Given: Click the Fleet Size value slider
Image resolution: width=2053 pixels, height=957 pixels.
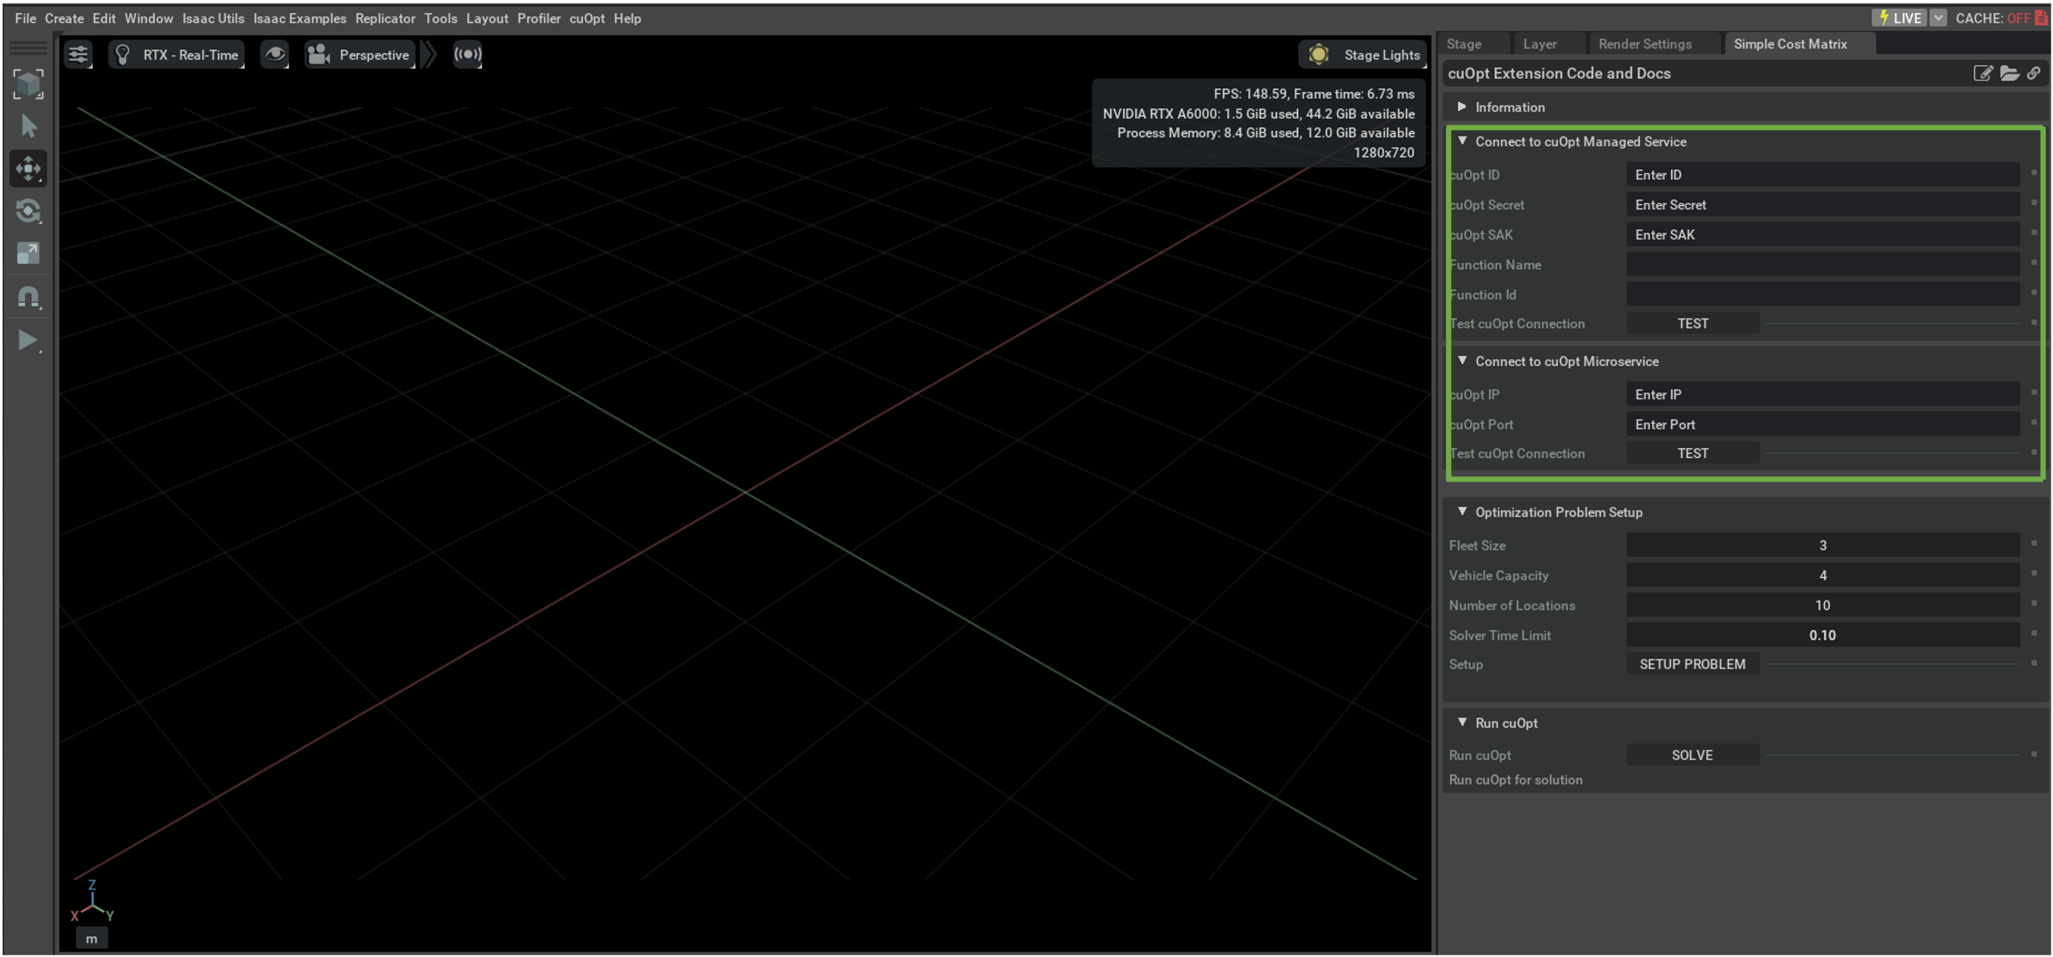Looking at the screenshot, I should pyautogui.click(x=1823, y=545).
